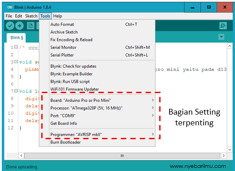Collapse code fold marker on line 1
Viewport: 235px width, 171px height.
point(16,47)
